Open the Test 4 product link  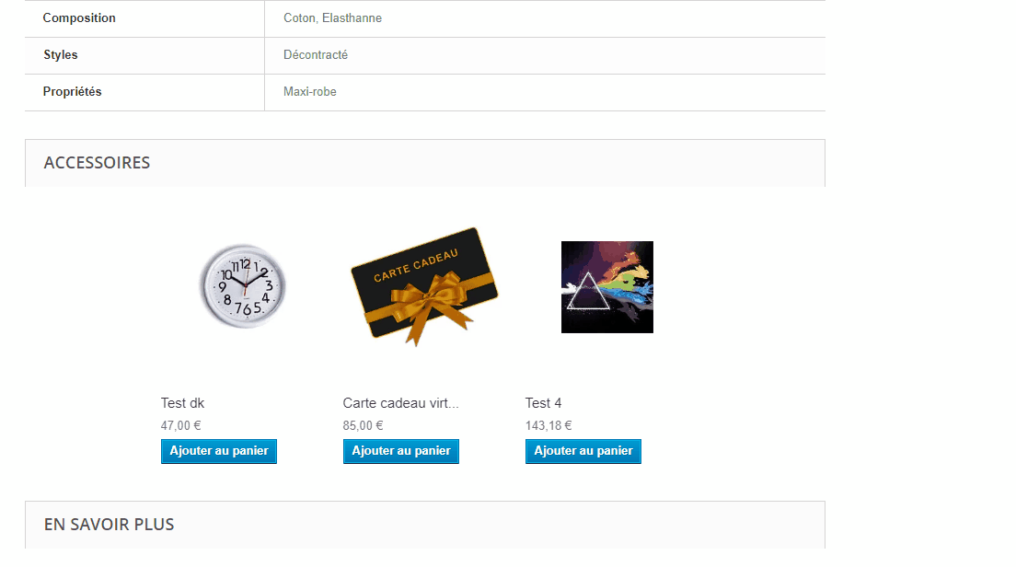tap(543, 403)
